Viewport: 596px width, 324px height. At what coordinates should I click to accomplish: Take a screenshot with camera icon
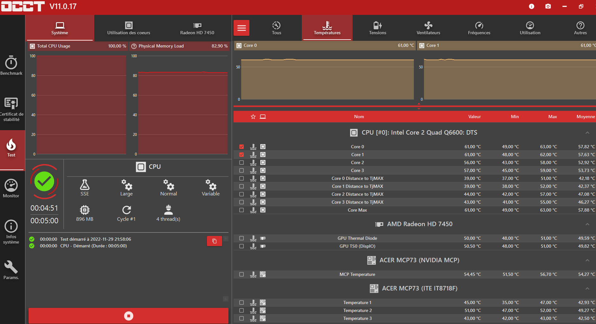pos(548,6)
